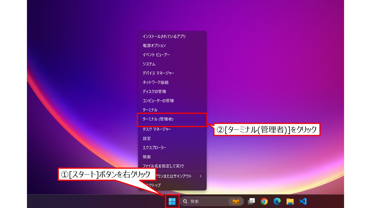The image size is (371, 208).
Task: Click ターミナル (管理者) menu entry
Action: click(172, 119)
